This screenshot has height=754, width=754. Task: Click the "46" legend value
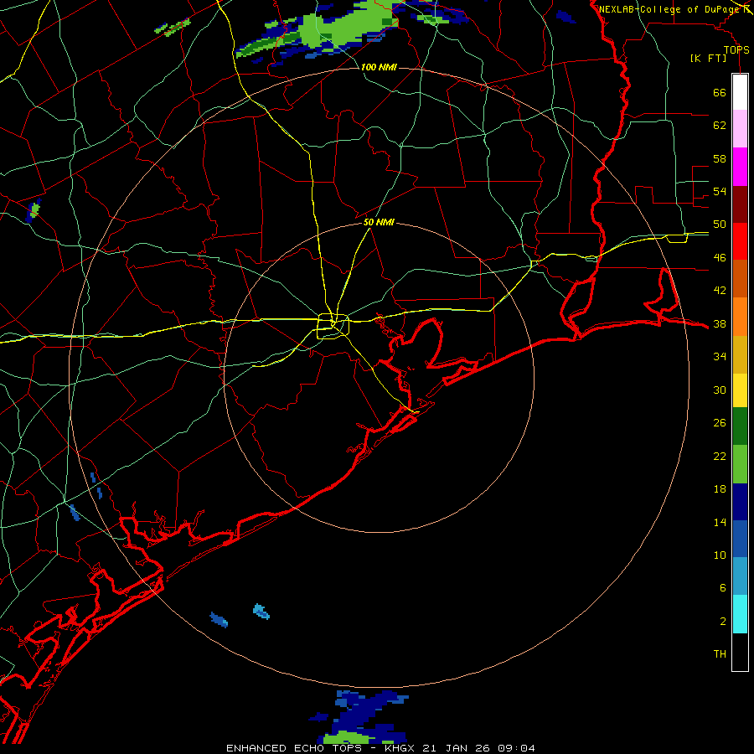[720, 258]
